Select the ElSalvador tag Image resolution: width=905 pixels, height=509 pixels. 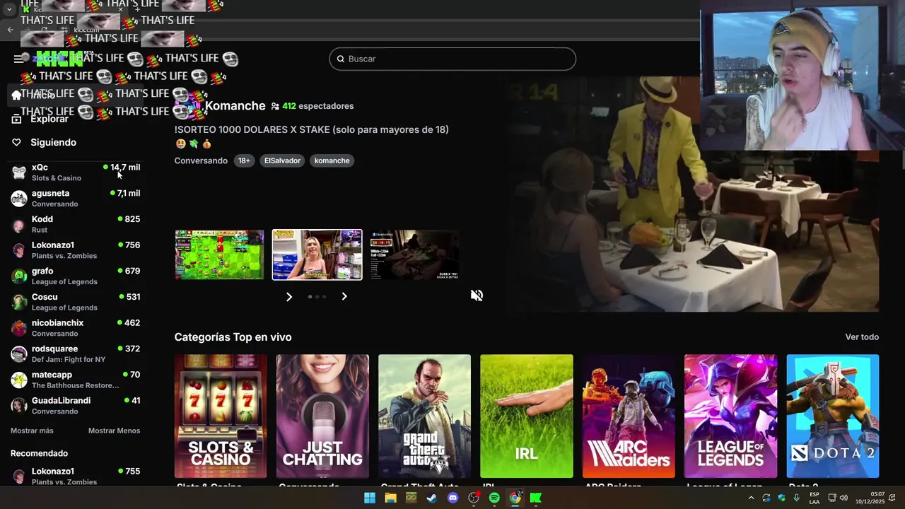click(282, 160)
